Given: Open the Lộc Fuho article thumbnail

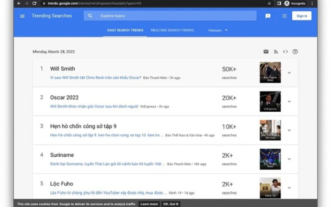Looking at the screenshot, I should coord(270,188).
